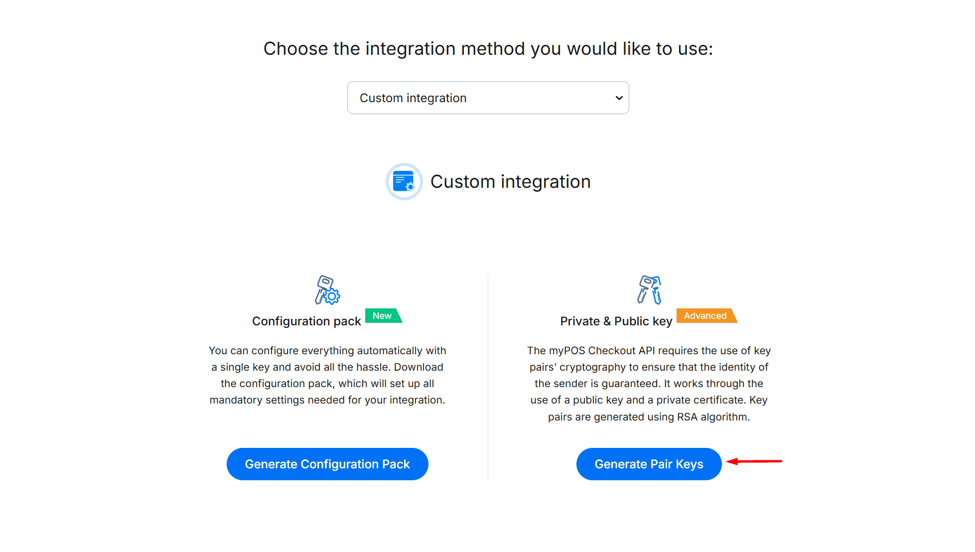Click the green New badge
Screen dimensions: 975x552
click(383, 315)
